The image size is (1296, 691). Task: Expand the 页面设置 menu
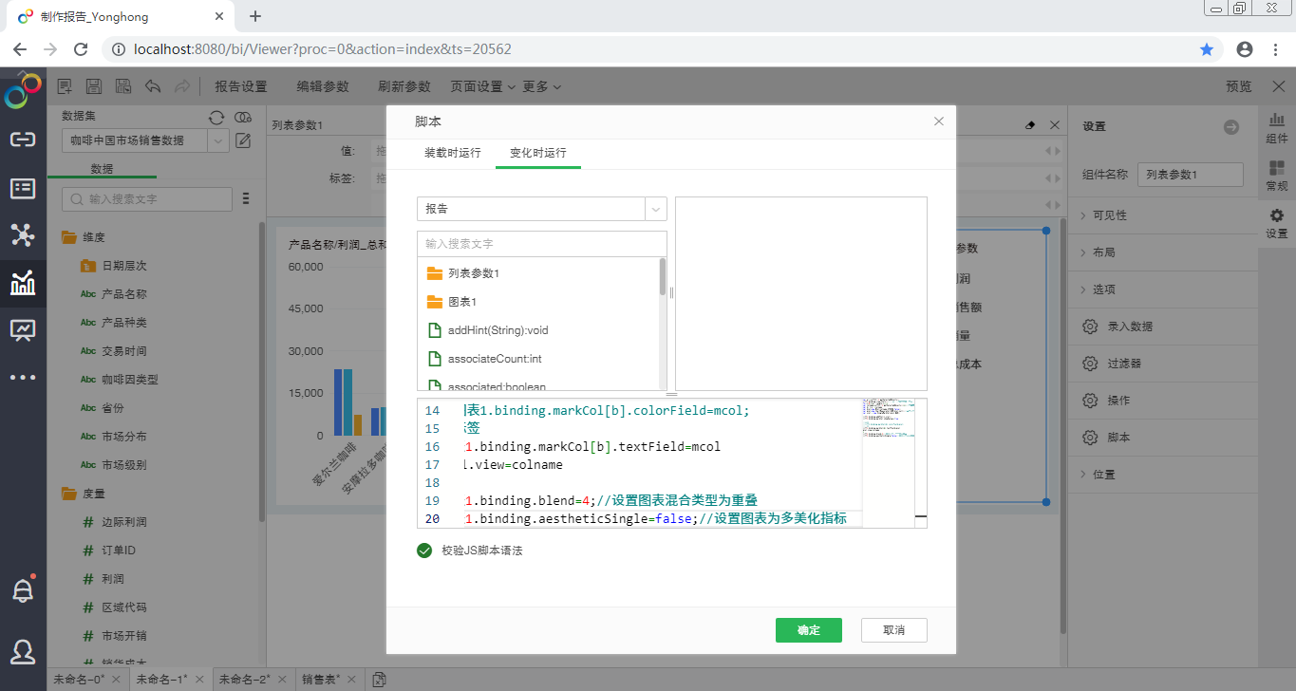pyautogui.click(x=482, y=86)
